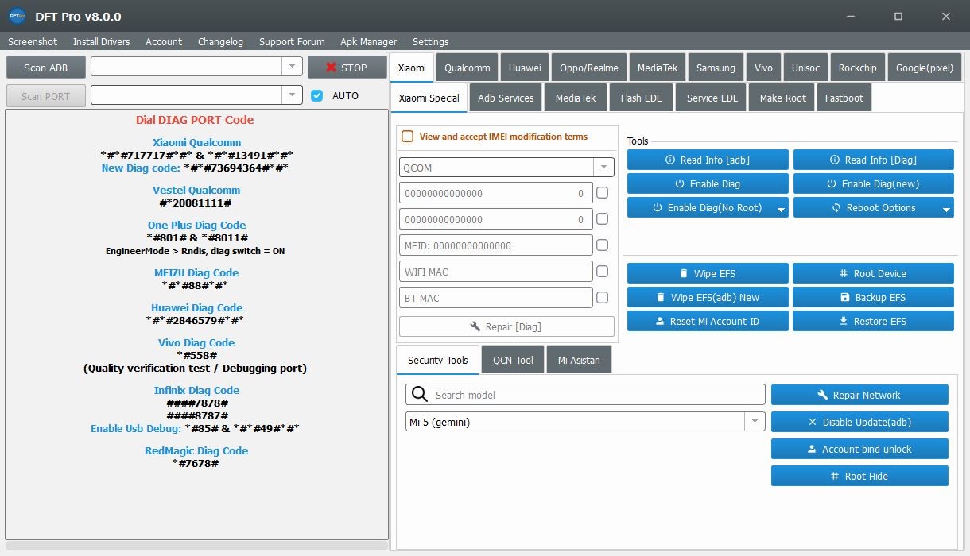Open the Make Root tab
The height and width of the screenshot is (556, 970).
point(782,98)
